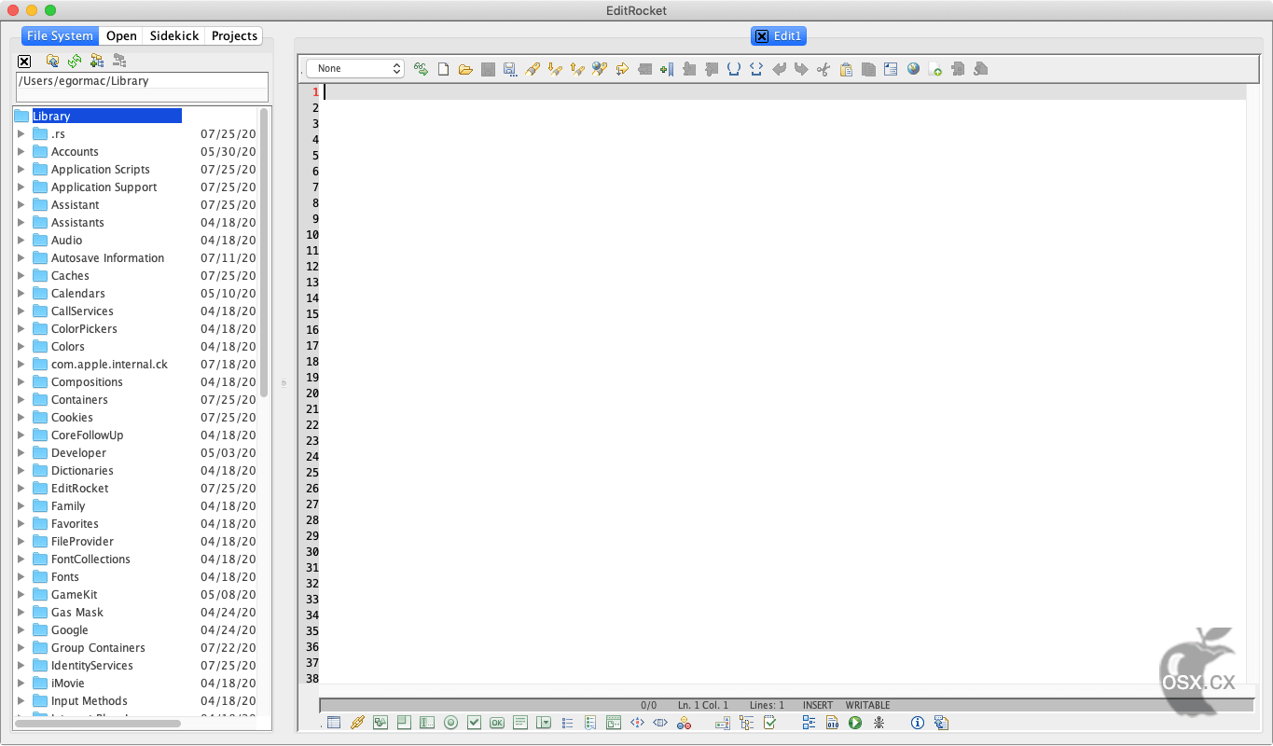
Task: Click the parentheses bracket match icon
Action: (734, 69)
